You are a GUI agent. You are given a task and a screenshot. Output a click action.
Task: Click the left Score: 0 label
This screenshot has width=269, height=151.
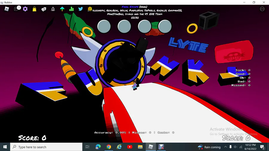[32, 138]
